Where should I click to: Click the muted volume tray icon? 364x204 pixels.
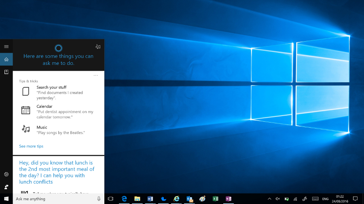pos(277,199)
